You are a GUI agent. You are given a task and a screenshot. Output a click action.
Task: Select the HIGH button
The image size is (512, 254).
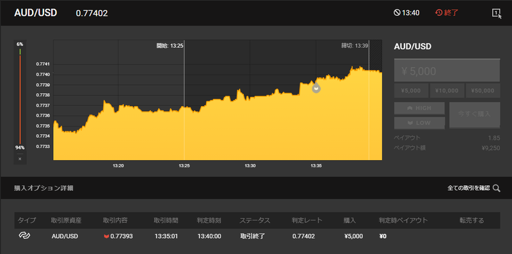click(419, 108)
